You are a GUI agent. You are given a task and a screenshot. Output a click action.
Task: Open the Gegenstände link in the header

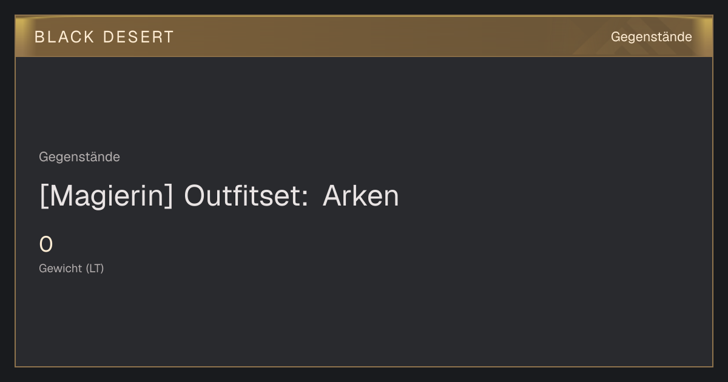point(651,37)
